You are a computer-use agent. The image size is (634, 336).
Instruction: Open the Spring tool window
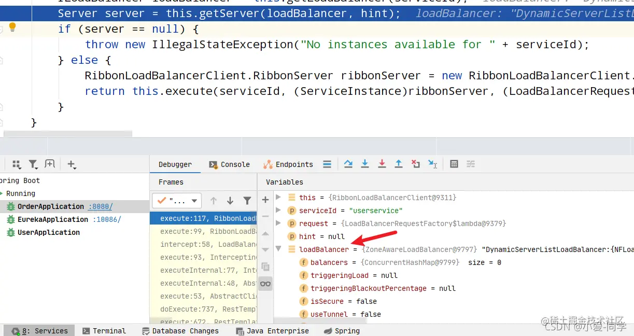341,331
